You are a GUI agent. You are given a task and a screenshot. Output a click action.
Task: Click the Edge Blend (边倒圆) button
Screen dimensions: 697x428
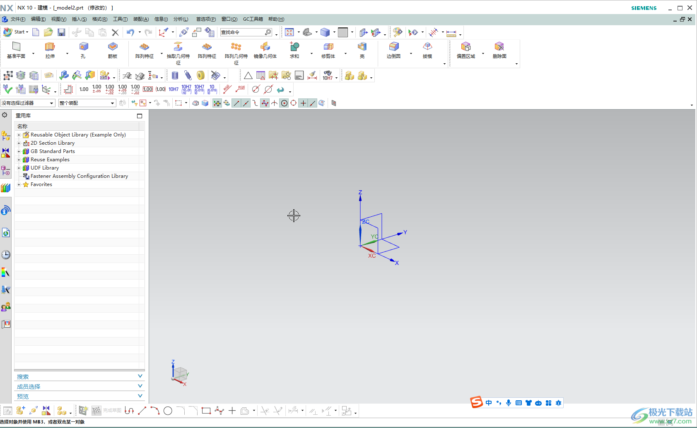[x=393, y=50]
